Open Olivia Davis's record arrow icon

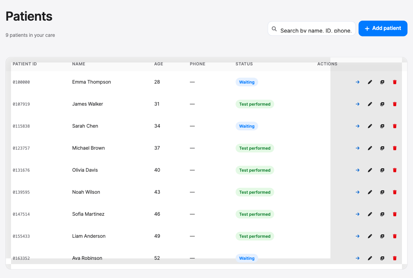(358, 170)
